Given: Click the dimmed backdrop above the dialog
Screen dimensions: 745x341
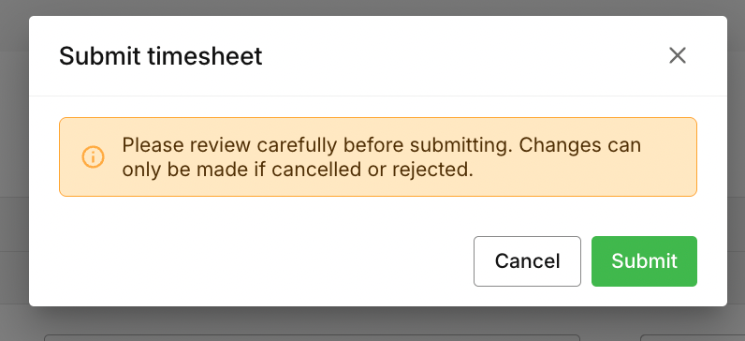Looking at the screenshot, I should (372, 7).
